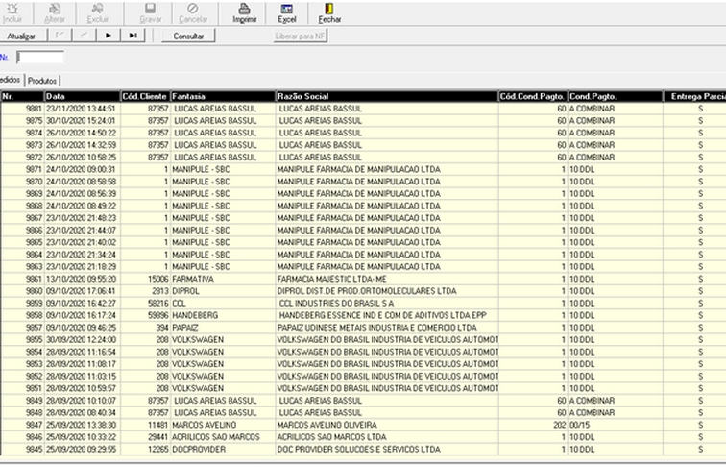Select date 26/10/2020 14:32:59 cell

82,145
